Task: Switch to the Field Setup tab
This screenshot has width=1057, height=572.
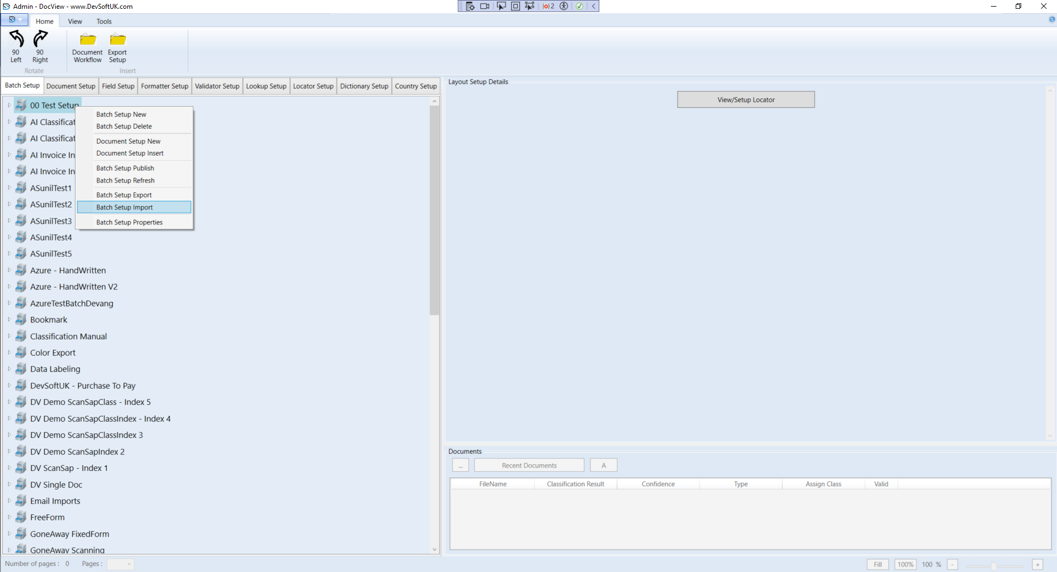Action: click(x=118, y=86)
